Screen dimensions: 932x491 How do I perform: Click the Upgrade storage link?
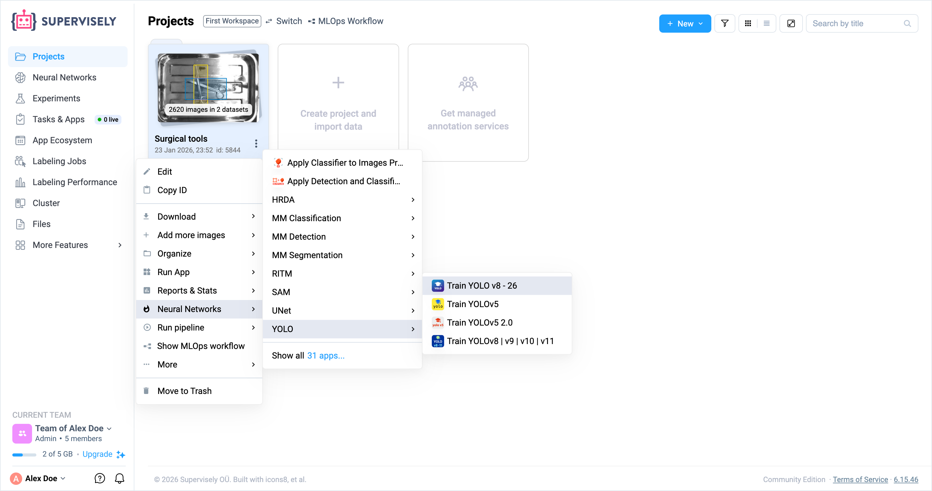coord(97,454)
